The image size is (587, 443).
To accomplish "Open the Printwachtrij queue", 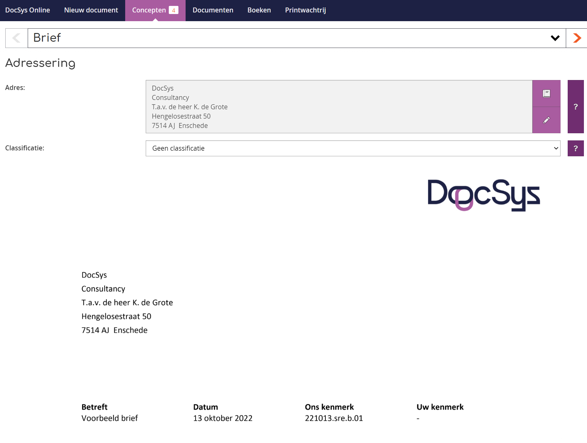I will tap(305, 10).
